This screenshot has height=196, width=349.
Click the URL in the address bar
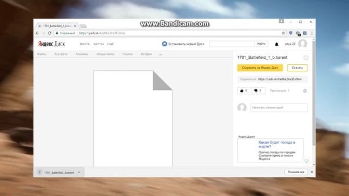click(x=102, y=33)
